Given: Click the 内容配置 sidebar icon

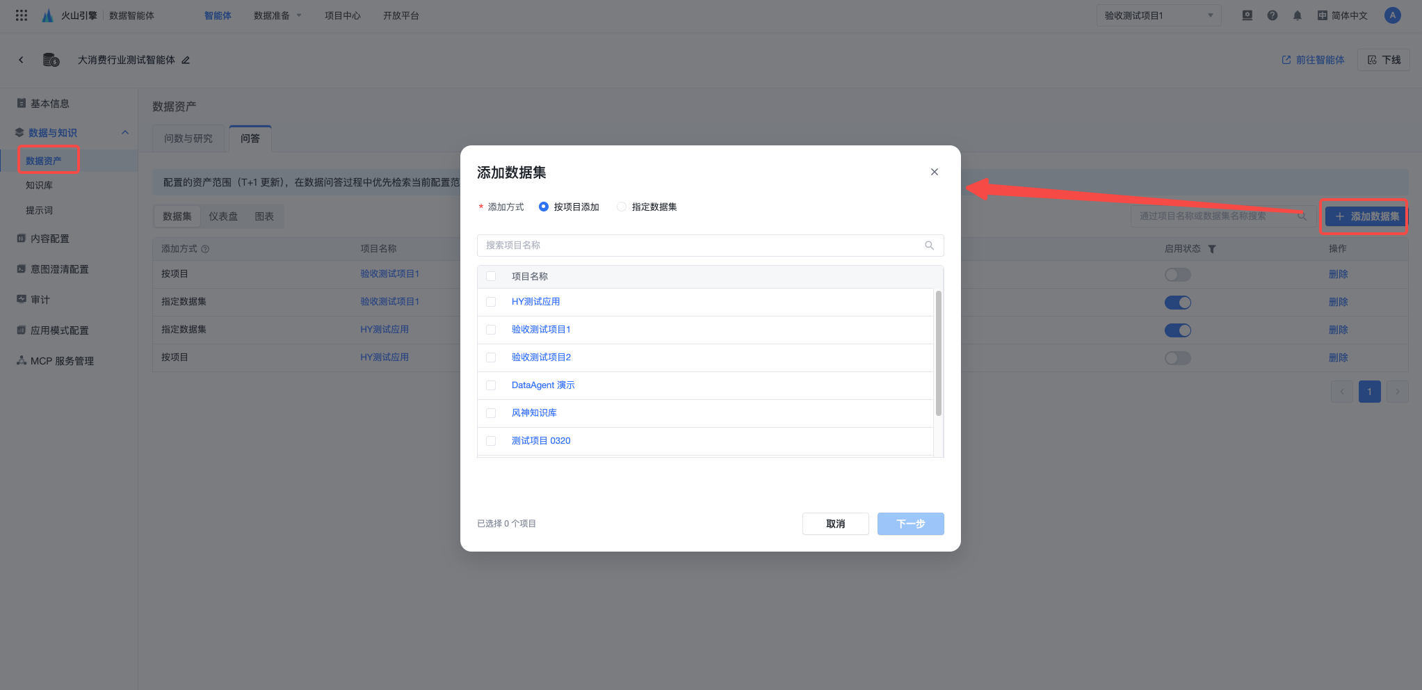Looking at the screenshot, I should pos(22,238).
